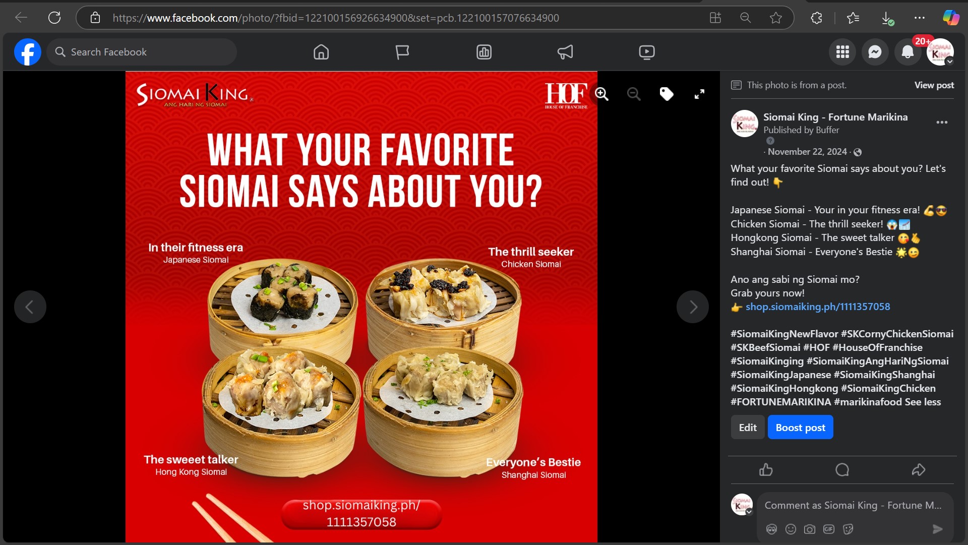The width and height of the screenshot is (968, 545).
Task: Go to previous photo arrow
Action: click(x=30, y=307)
